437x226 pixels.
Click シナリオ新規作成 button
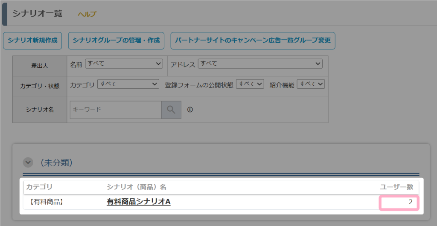click(32, 41)
